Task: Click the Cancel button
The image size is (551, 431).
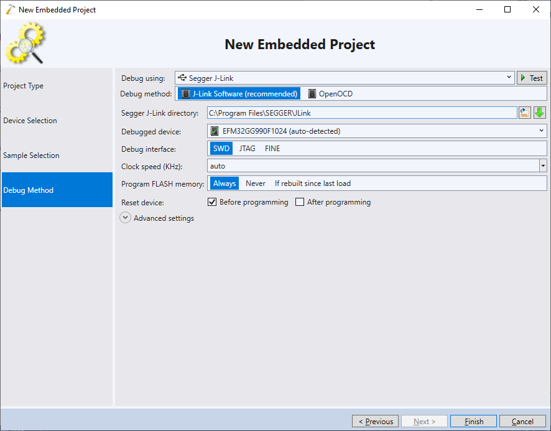Action: click(522, 421)
